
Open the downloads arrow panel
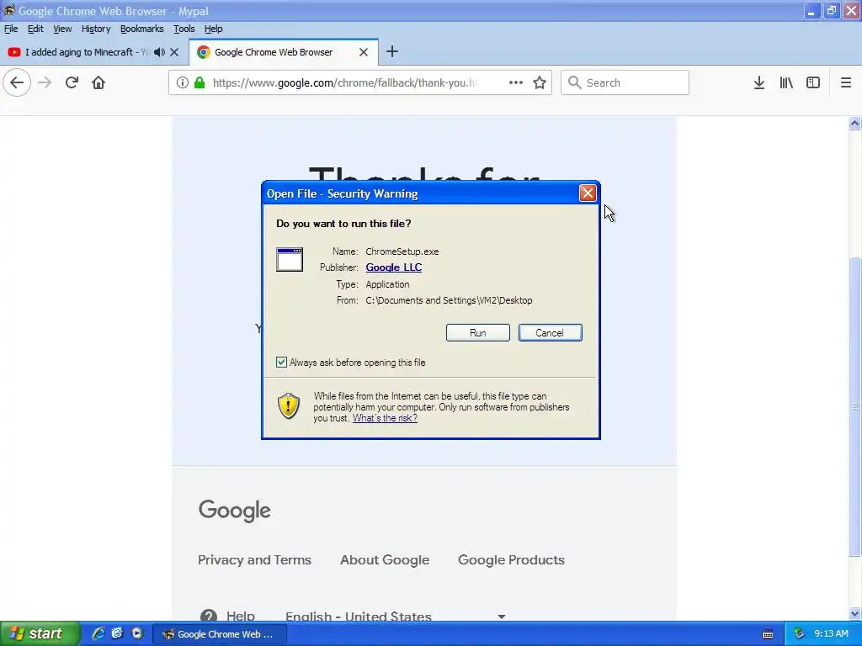[x=759, y=83]
